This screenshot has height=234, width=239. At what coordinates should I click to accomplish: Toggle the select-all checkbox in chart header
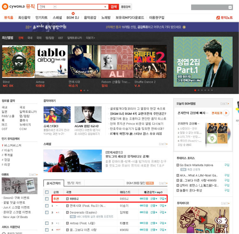click(47, 192)
